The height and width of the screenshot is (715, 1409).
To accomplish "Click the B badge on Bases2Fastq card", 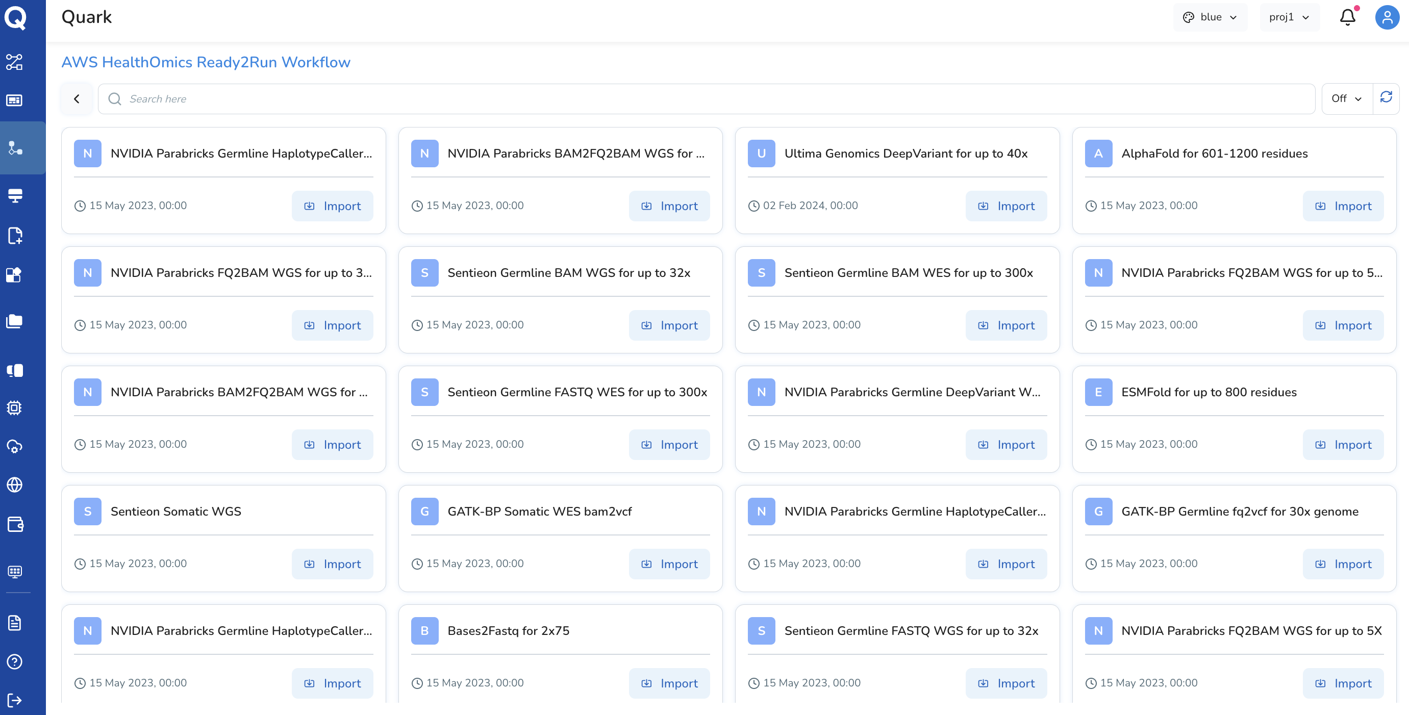I will point(424,631).
